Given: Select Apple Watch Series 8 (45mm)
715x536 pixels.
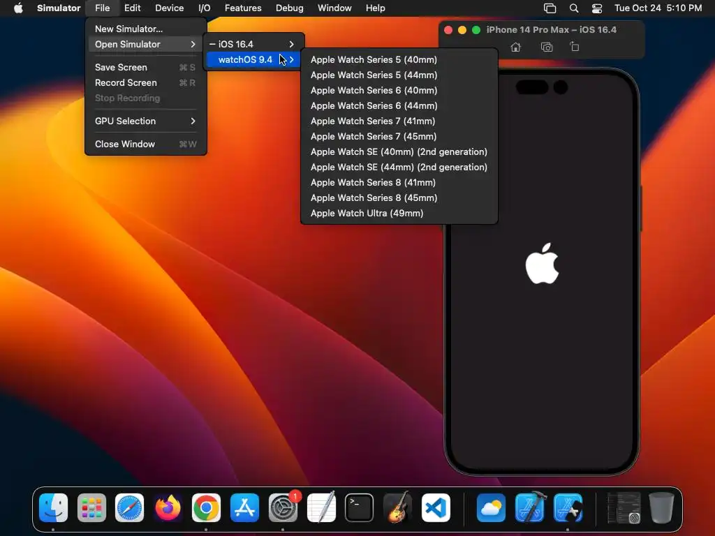Looking at the screenshot, I should pos(399,198).
